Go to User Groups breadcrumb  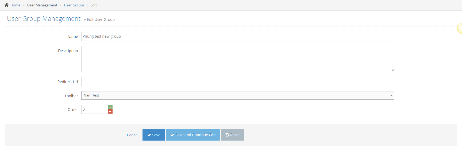tap(74, 5)
